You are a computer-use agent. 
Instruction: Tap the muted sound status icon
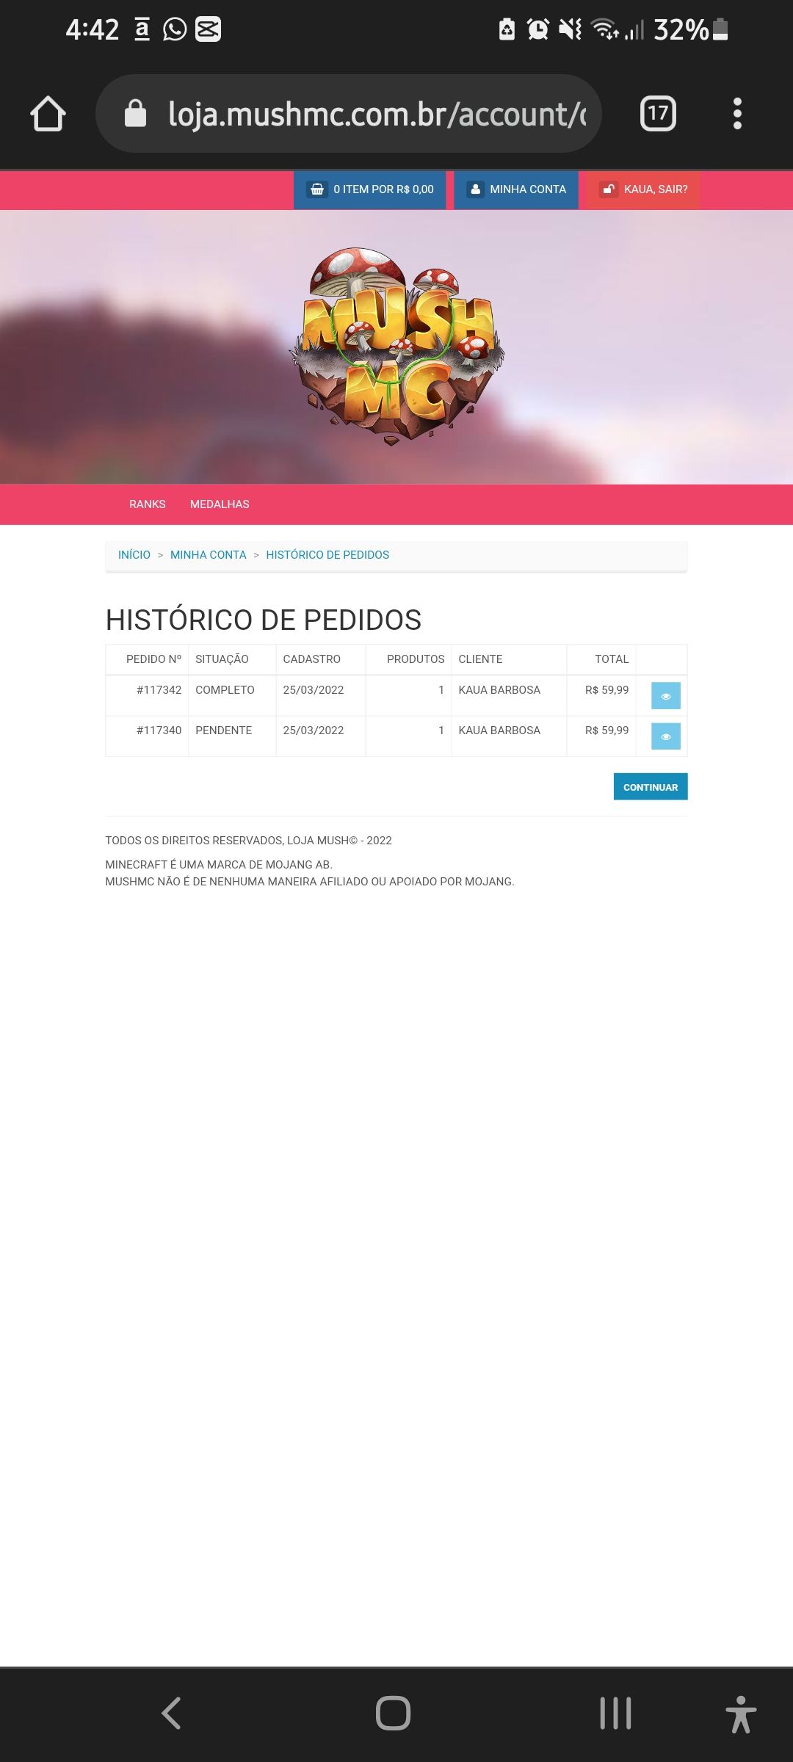point(570,29)
